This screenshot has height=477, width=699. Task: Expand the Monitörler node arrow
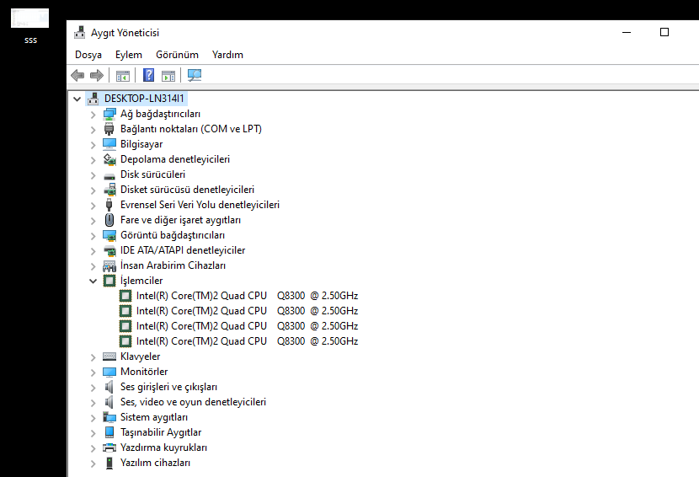click(x=93, y=372)
